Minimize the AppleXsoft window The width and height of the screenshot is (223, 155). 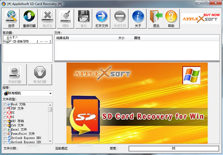(199, 3)
